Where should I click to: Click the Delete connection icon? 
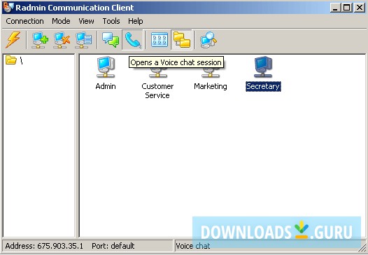point(62,40)
